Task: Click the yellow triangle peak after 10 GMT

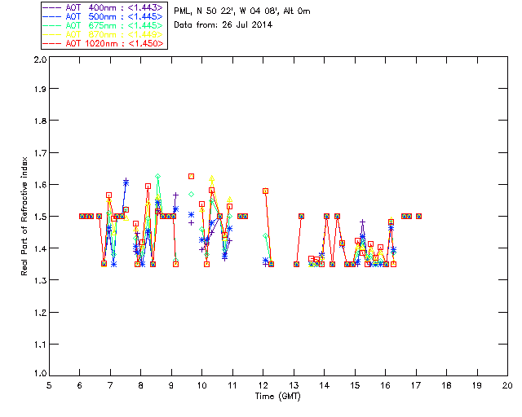Action: point(212,178)
